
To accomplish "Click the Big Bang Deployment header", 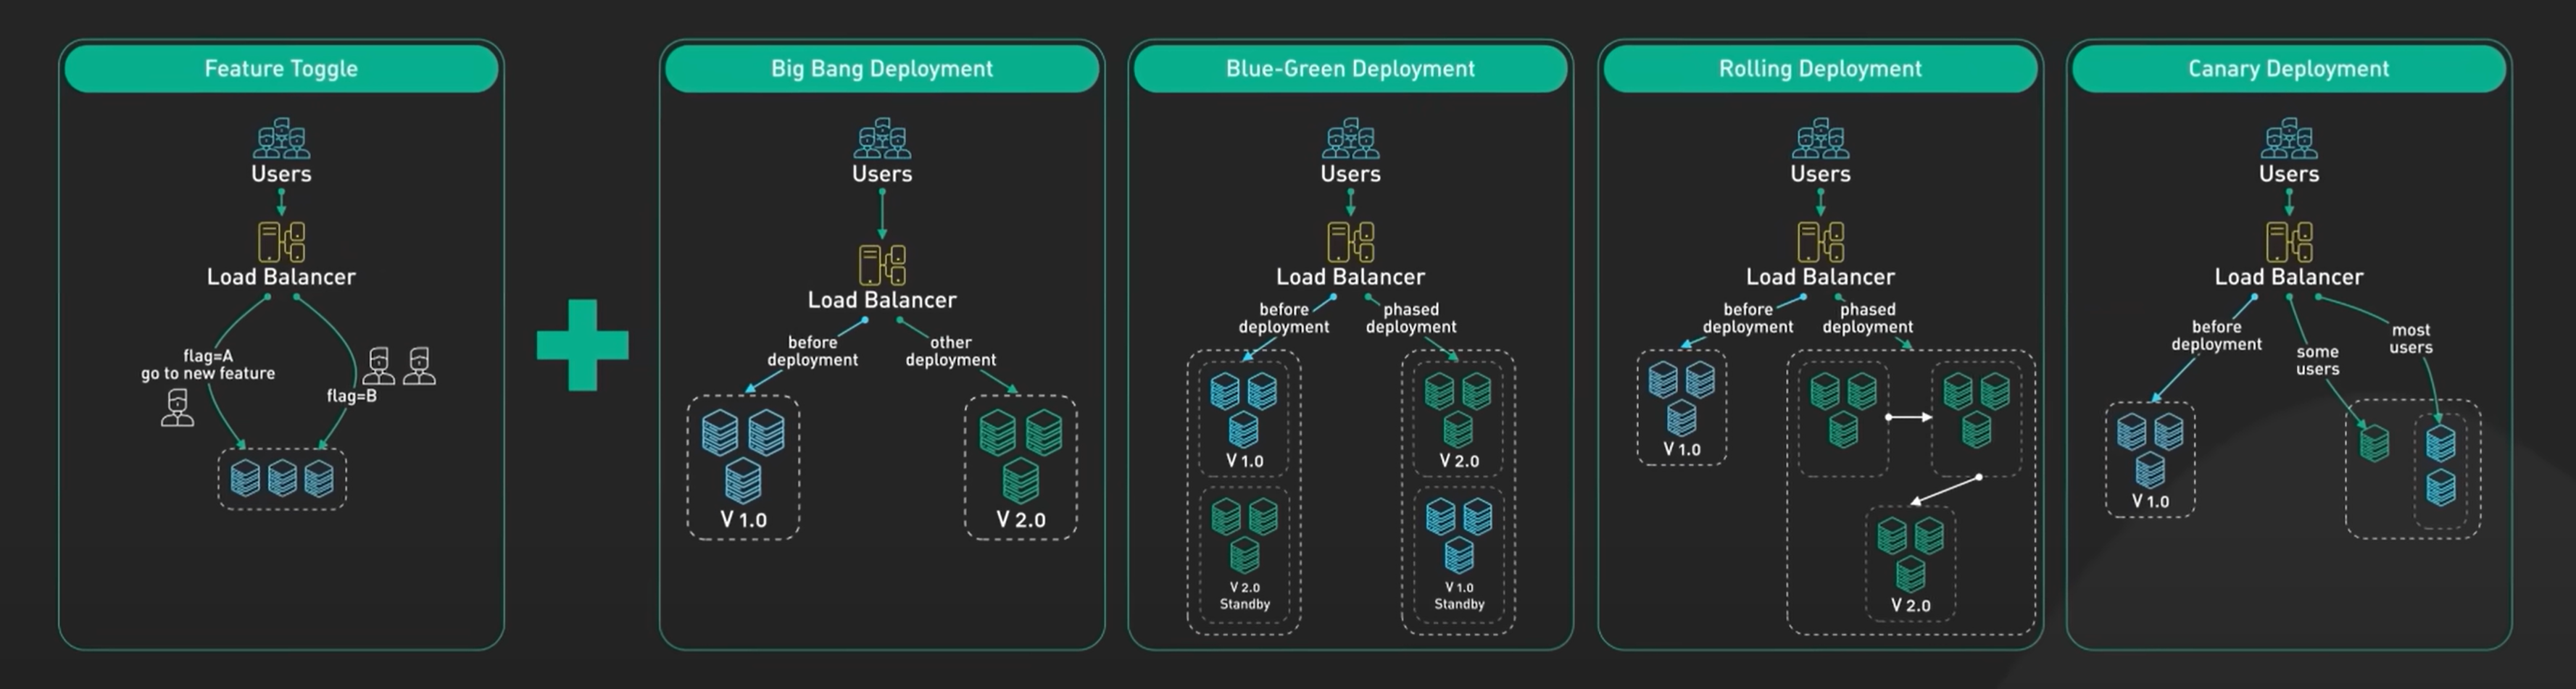I will pos(882,68).
